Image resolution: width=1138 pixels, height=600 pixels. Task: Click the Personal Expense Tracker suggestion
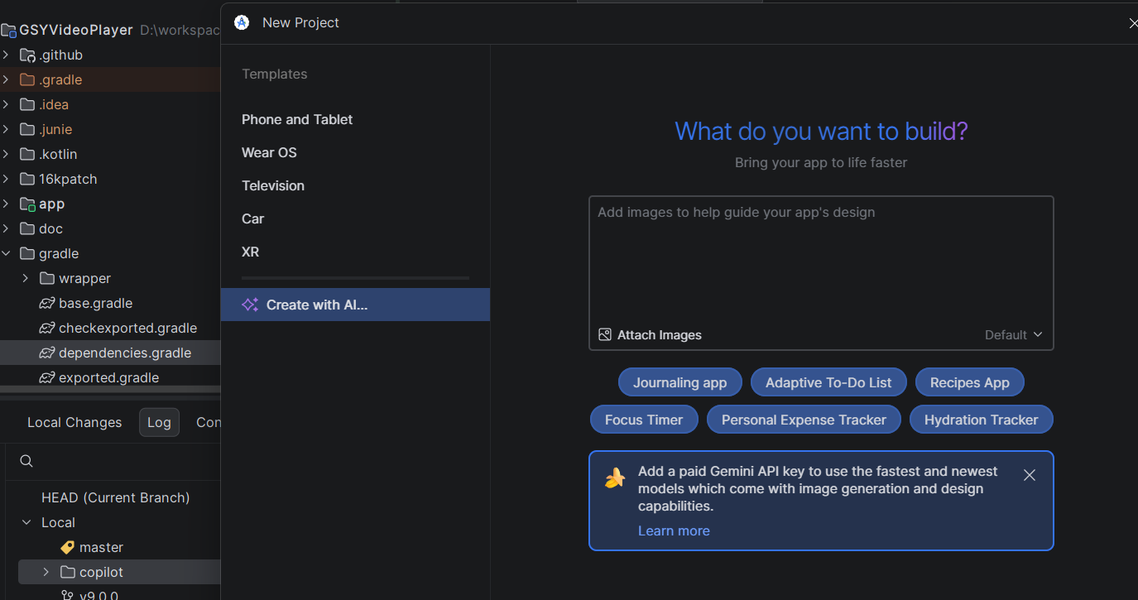point(804,420)
